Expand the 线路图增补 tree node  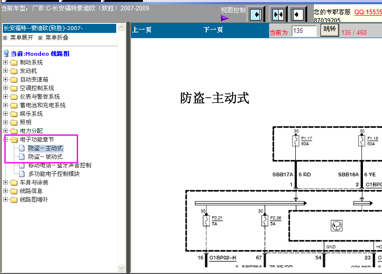click(x=5, y=199)
